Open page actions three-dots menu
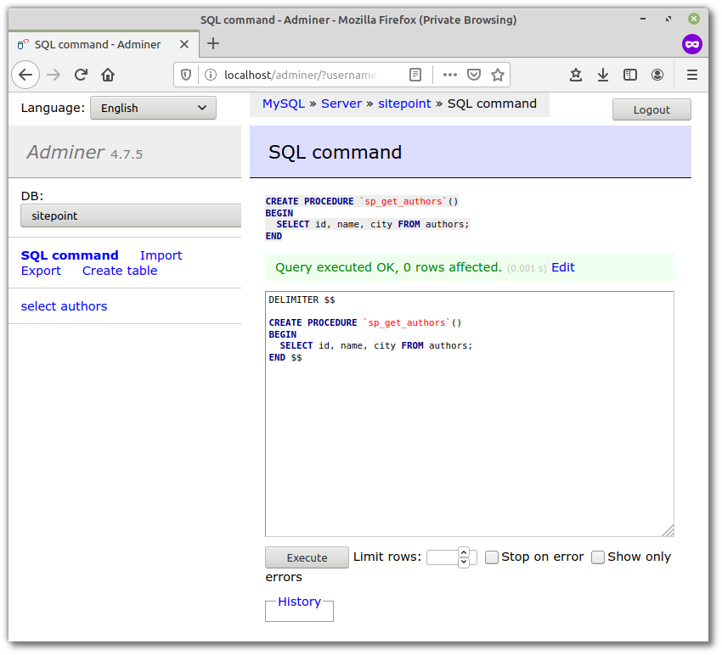The image size is (722, 655). coord(450,75)
